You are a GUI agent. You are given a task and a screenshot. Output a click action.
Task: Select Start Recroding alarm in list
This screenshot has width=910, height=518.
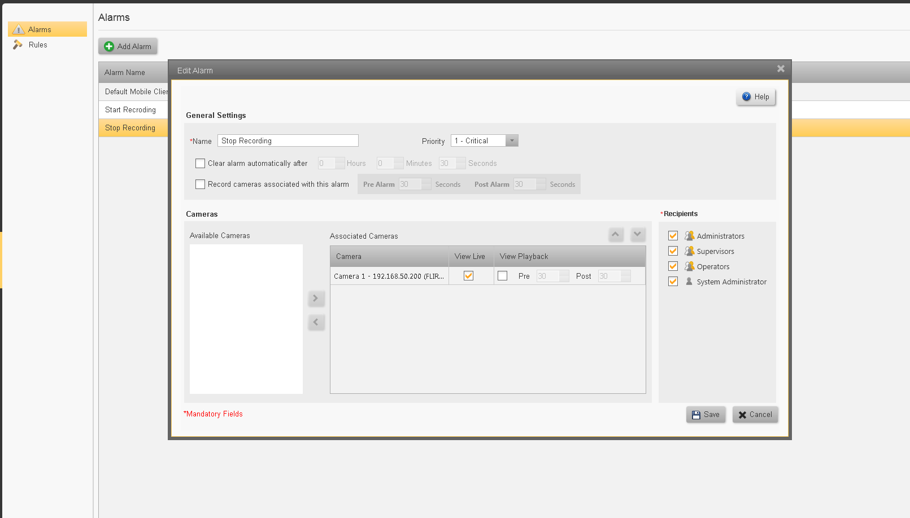click(130, 110)
